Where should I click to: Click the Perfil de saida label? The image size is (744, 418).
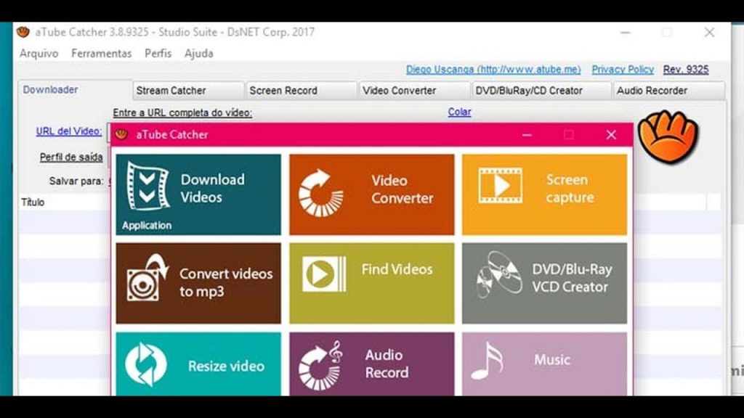(x=71, y=157)
